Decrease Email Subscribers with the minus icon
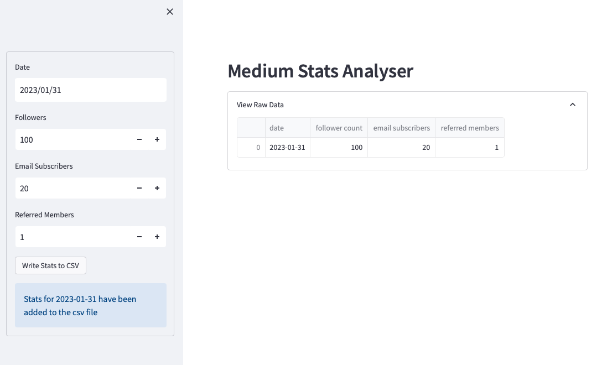The height and width of the screenshot is (365, 607). click(139, 189)
